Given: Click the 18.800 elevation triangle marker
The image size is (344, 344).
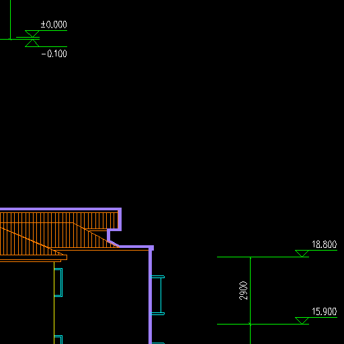Looking at the screenshot, I should (x=302, y=253).
